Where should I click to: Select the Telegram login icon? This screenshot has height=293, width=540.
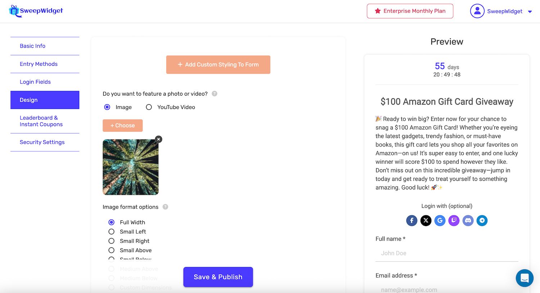coord(482,220)
